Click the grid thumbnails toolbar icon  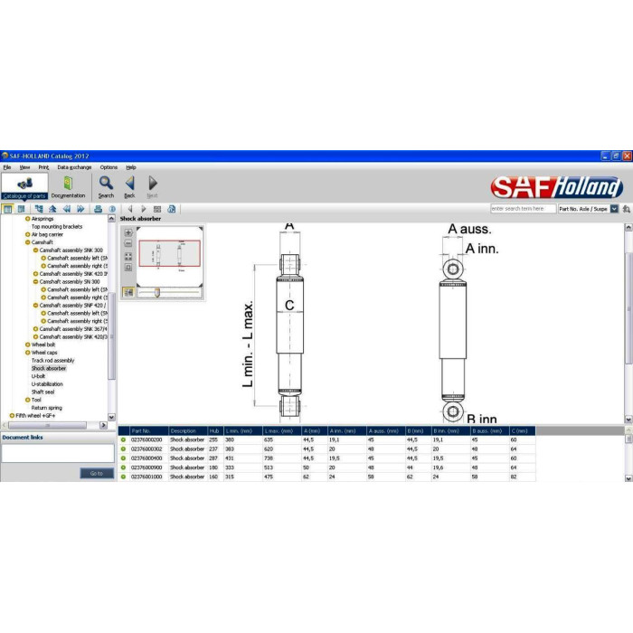point(157,209)
